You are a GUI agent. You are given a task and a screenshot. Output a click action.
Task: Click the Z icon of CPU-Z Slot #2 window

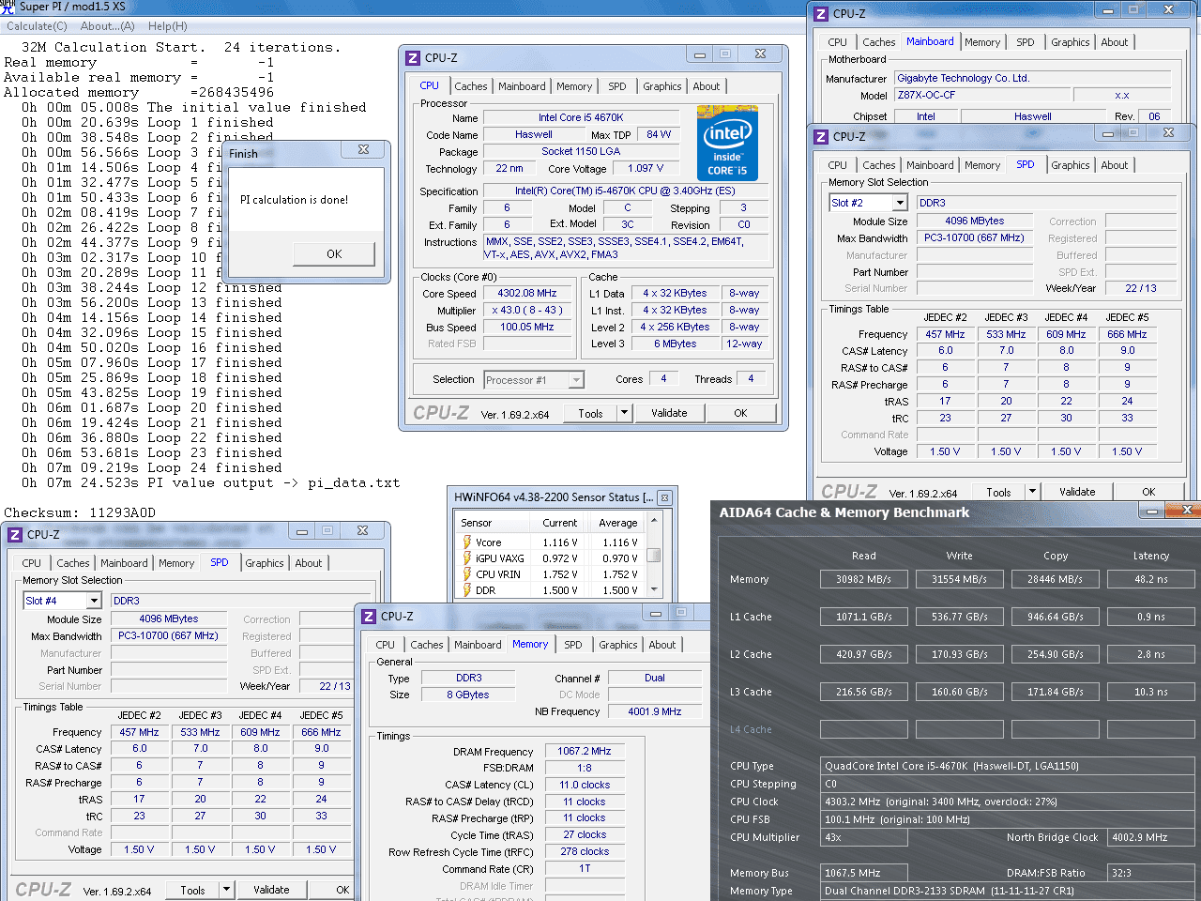coord(821,137)
